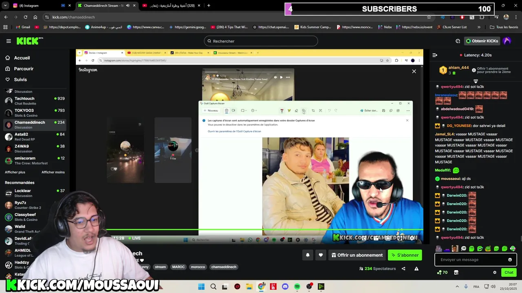
Task: Go to browser home page
Action: [35, 17]
